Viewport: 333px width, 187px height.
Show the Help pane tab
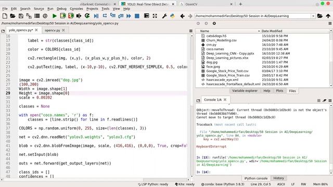click(267, 91)
